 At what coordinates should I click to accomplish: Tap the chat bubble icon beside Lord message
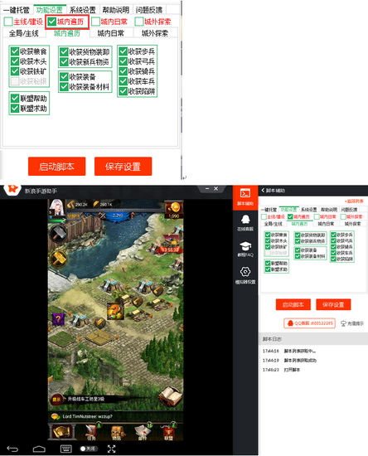point(56,416)
